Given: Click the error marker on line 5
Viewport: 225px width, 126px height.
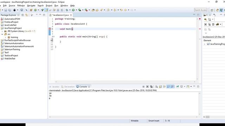Looking at the screenshot, I should (50, 29).
